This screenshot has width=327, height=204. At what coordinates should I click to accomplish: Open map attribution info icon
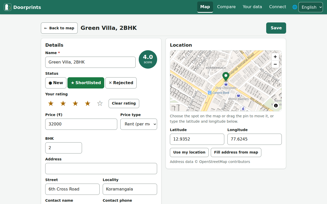pos(276,106)
